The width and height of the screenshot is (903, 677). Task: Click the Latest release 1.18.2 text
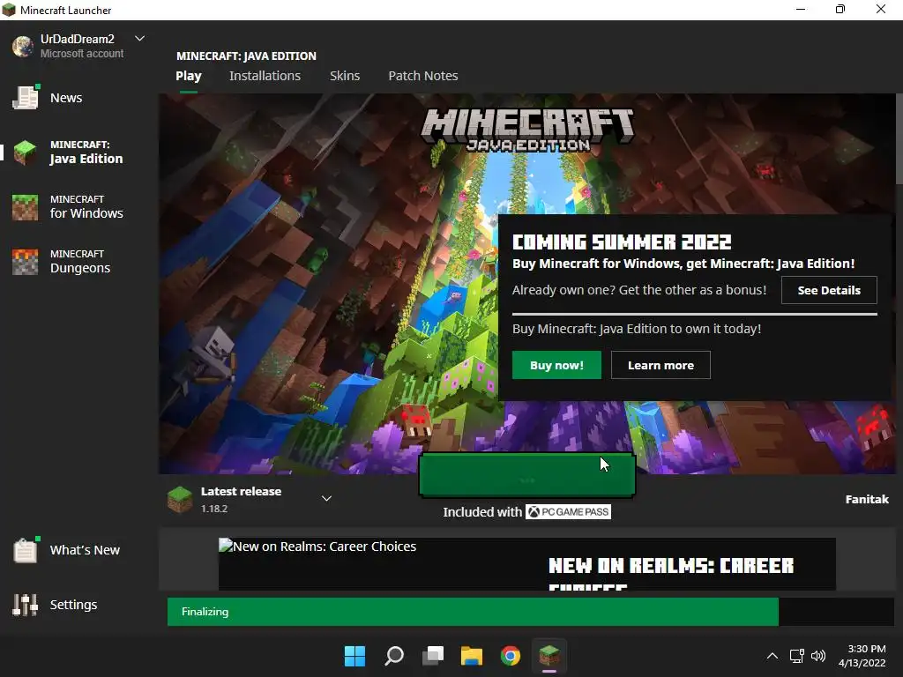click(241, 500)
